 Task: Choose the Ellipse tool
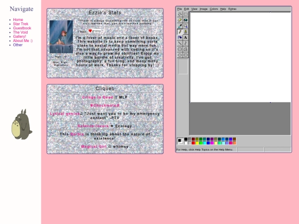pos(179,55)
